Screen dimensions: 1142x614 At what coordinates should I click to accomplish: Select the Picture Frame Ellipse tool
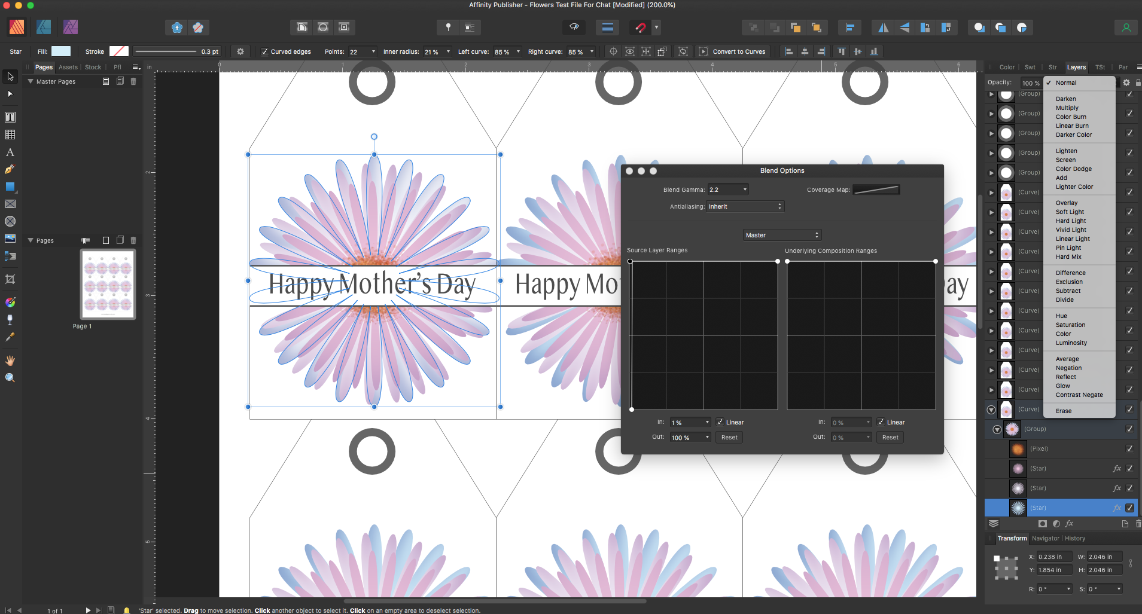pyautogui.click(x=10, y=221)
